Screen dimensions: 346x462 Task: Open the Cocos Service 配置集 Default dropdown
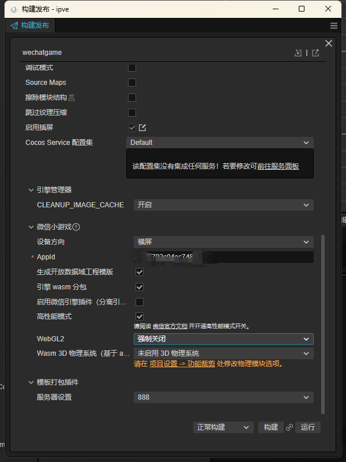point(220,143)
